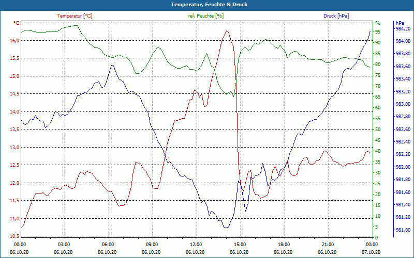Click the '06:00' time axis label
414x258 pixels.
(107, 244)
